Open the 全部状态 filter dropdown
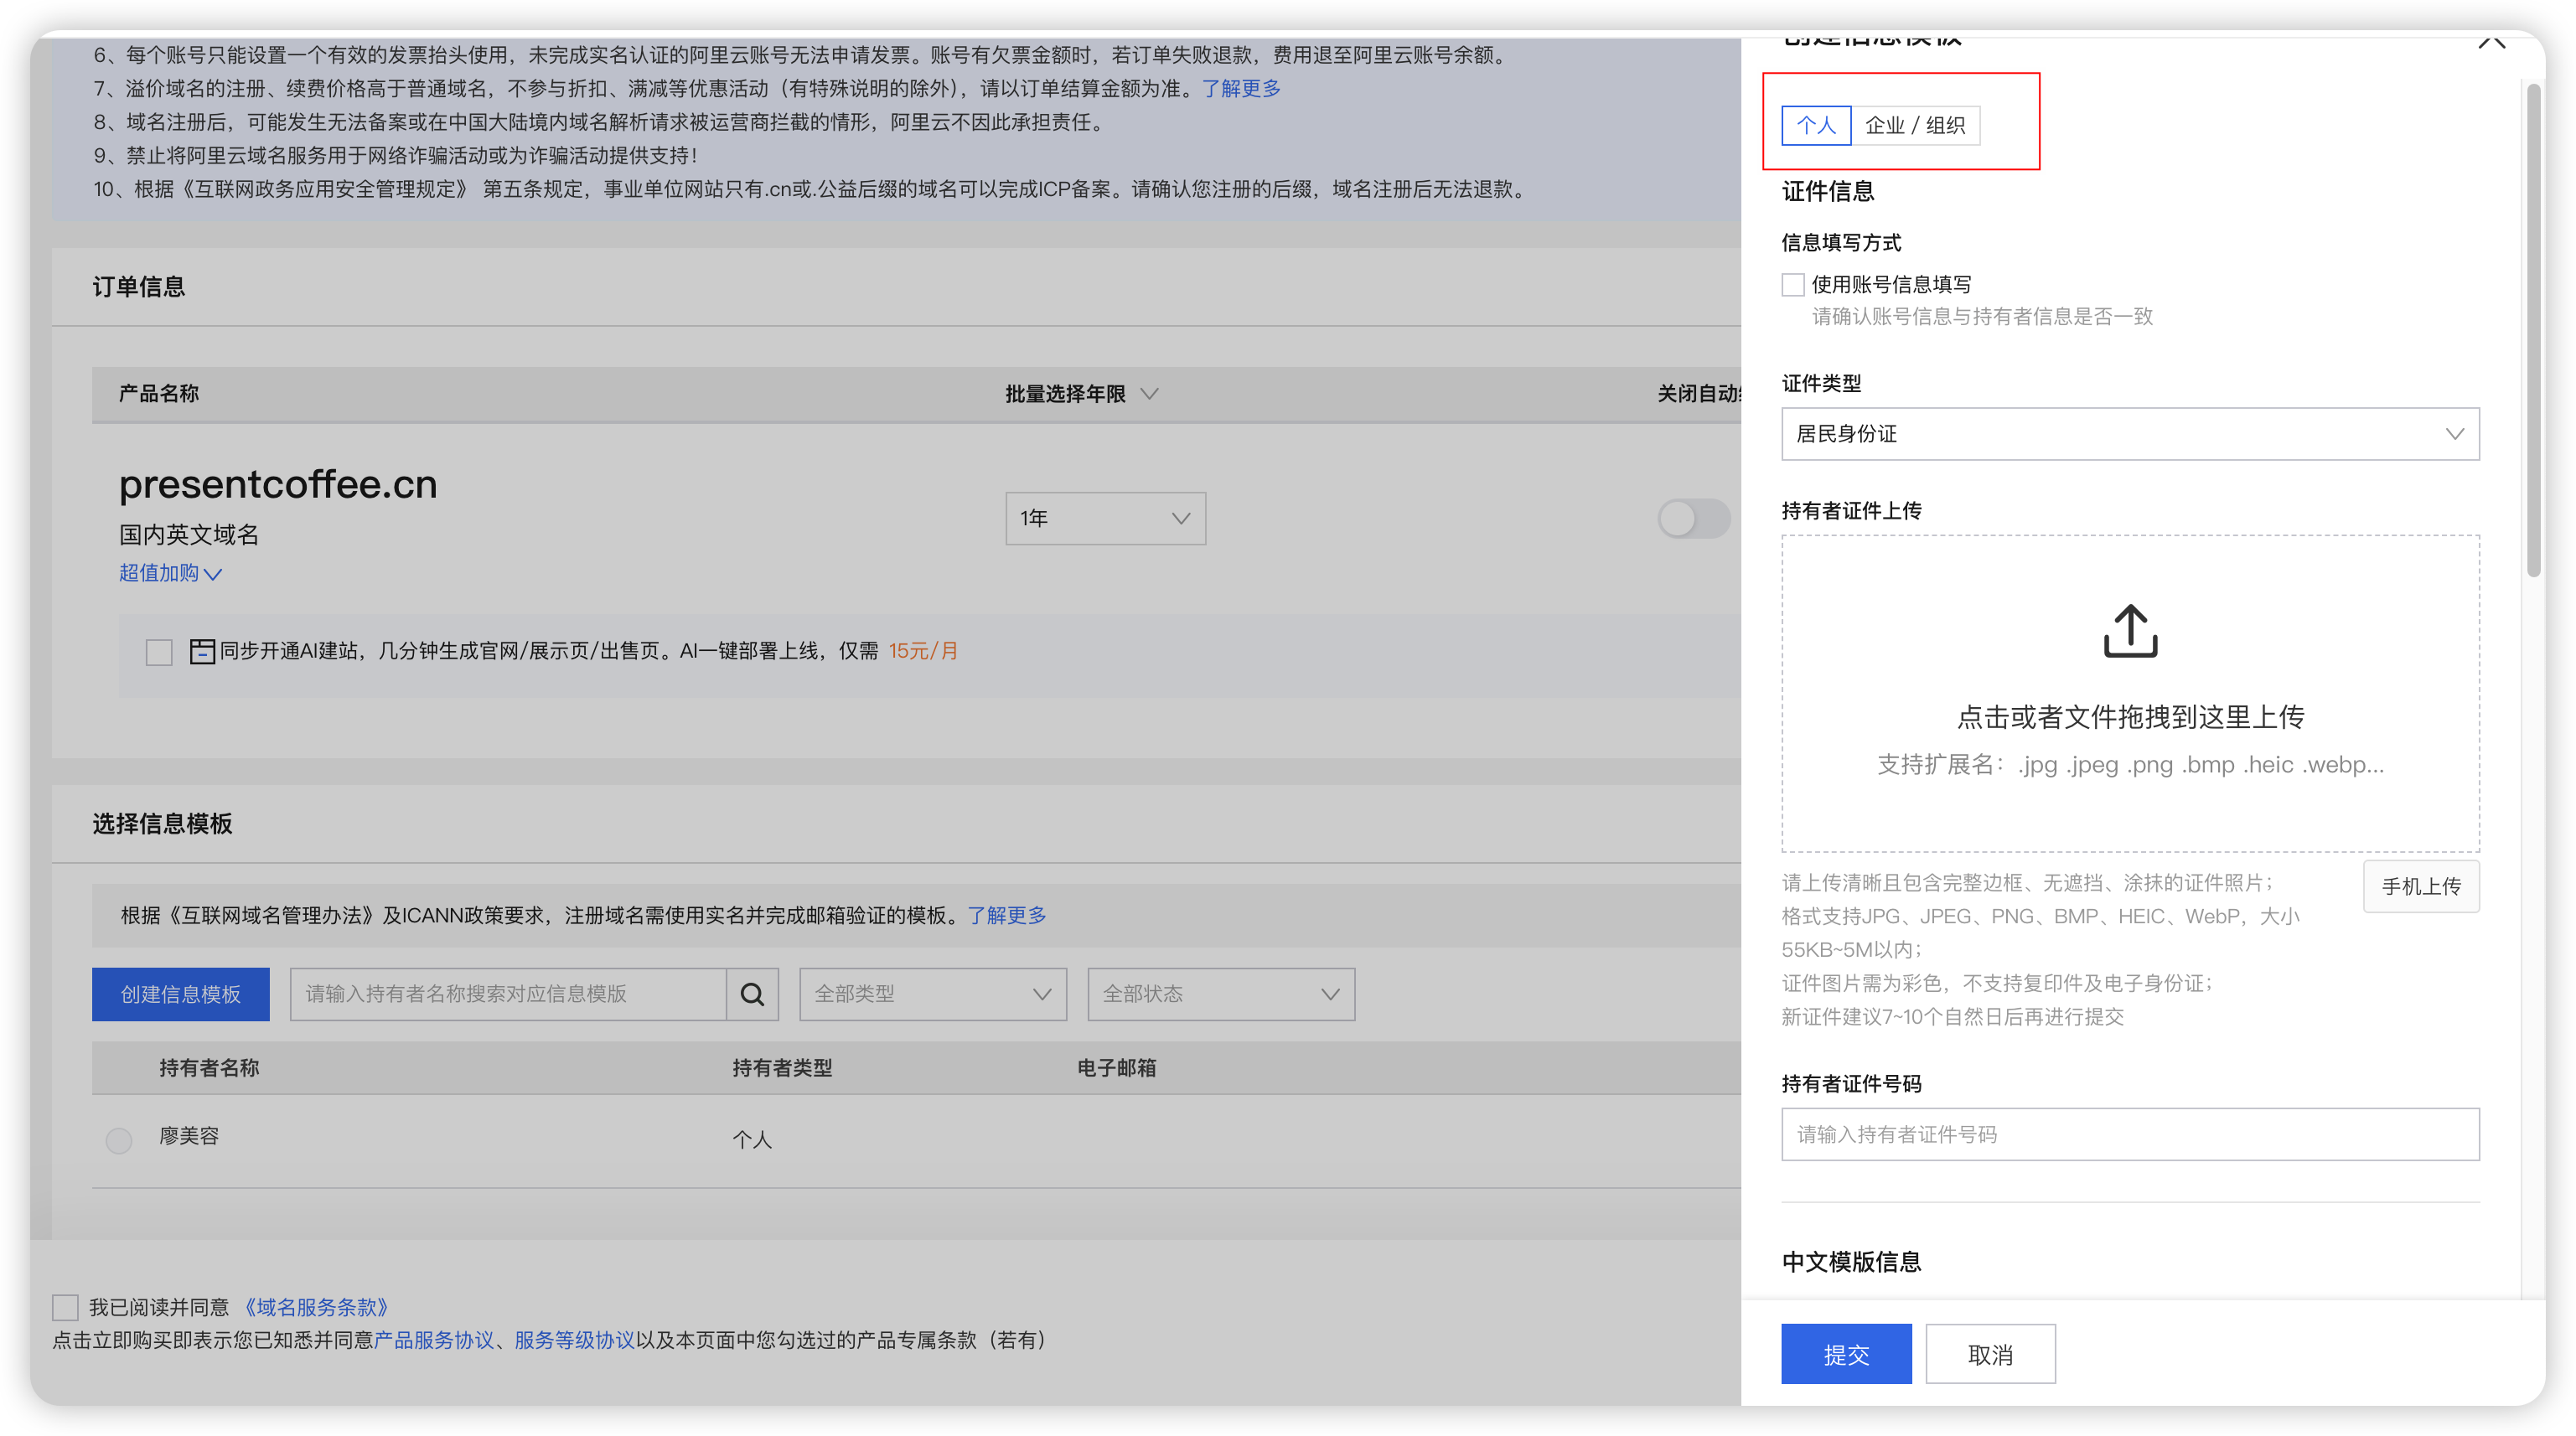 pos(1221,994)
